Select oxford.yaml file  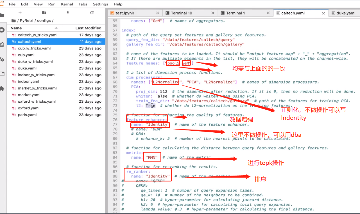56,108
